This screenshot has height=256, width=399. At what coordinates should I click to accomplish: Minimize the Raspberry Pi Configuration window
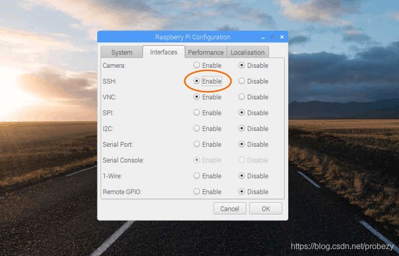click(x=263, y=38)
